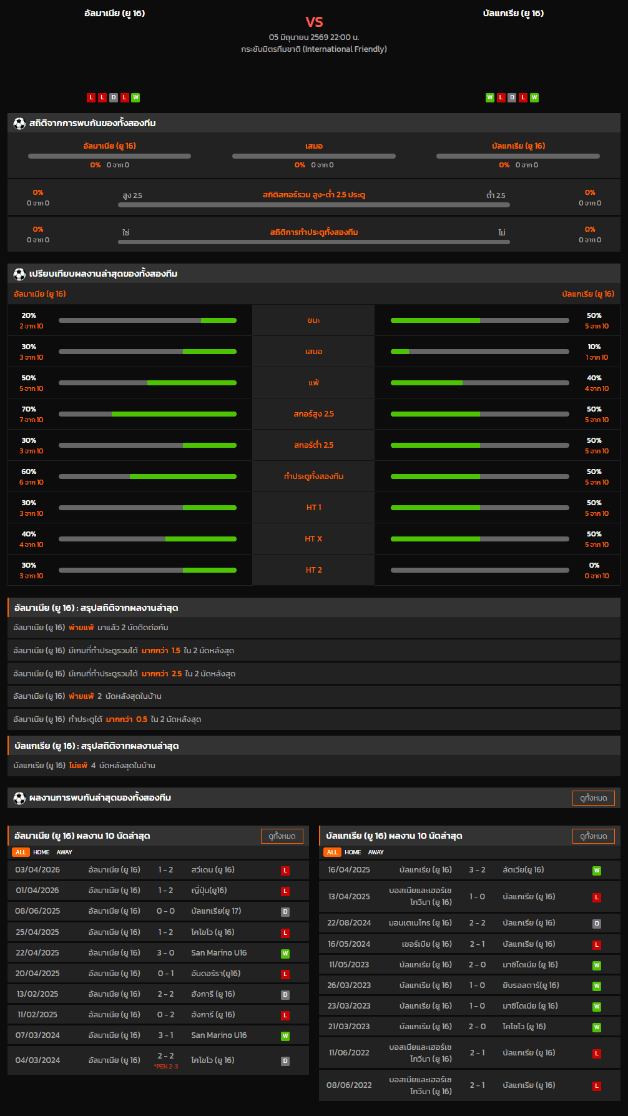
Task: Click the red VS text at top center
Action: (x=314, y=22)
